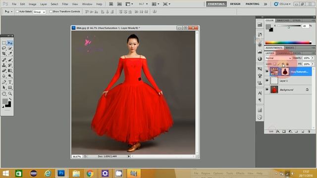Screen dimensions: 317x178
Task: Select the Spot Healing Brush tool
Action: pos(4,60)
